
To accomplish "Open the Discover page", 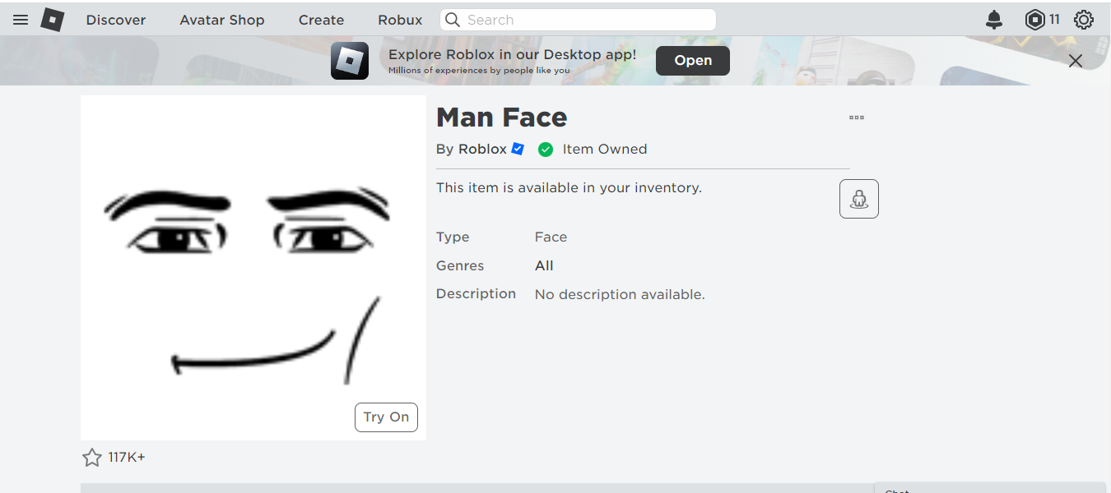I will [115, 20].
